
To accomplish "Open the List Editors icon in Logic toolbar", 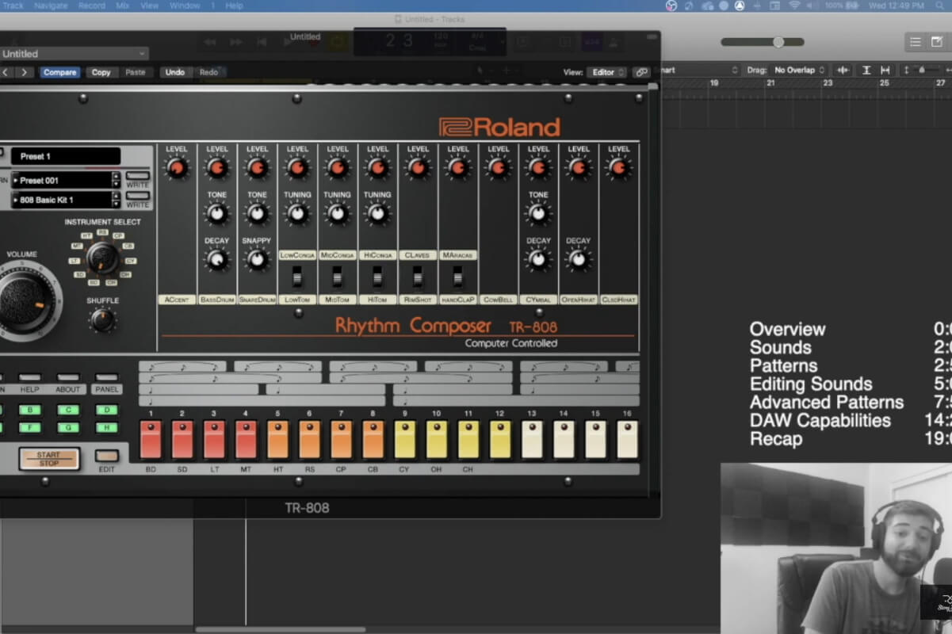I will [x=916, y=42].
